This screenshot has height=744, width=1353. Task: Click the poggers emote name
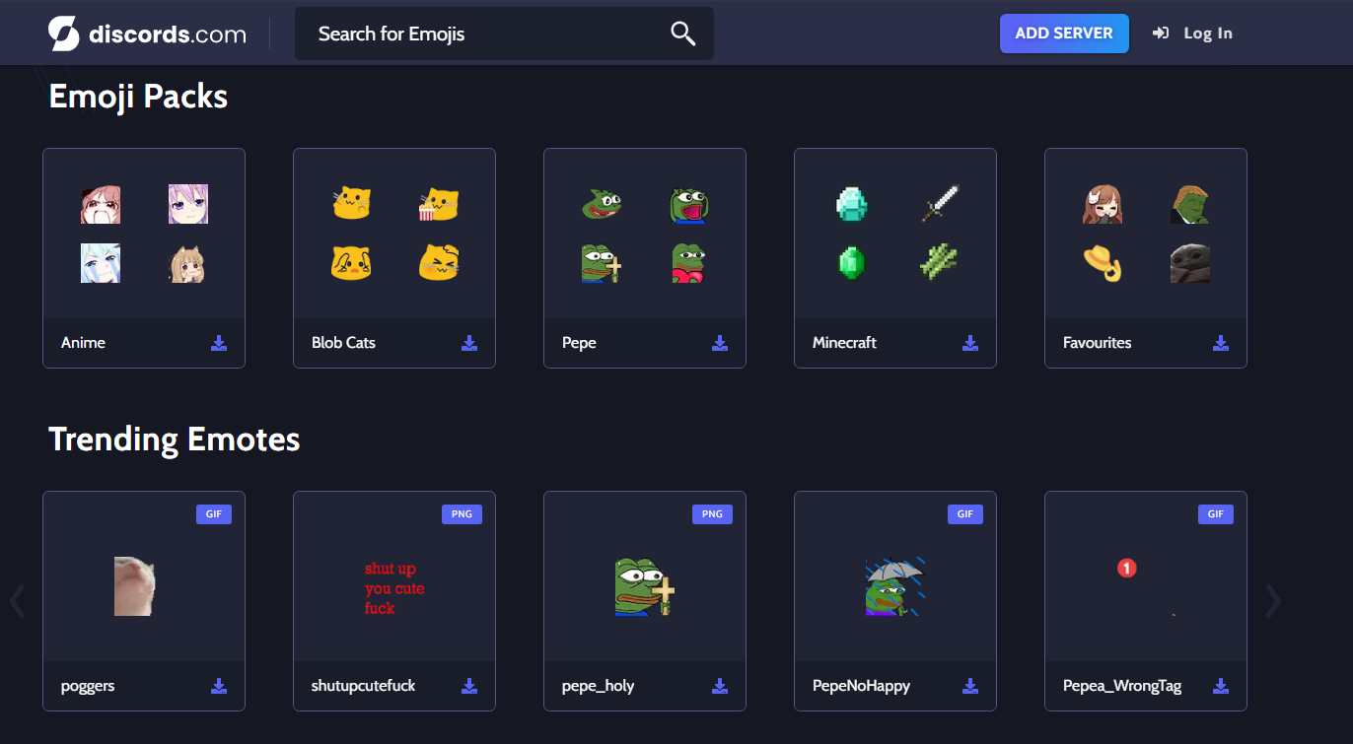click(88, 687)
